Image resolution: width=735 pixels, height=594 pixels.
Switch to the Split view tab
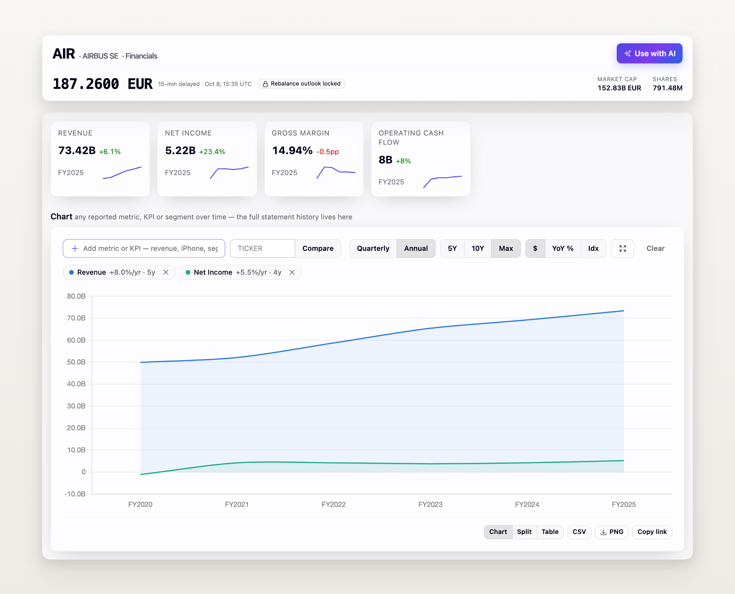point(524,532)
